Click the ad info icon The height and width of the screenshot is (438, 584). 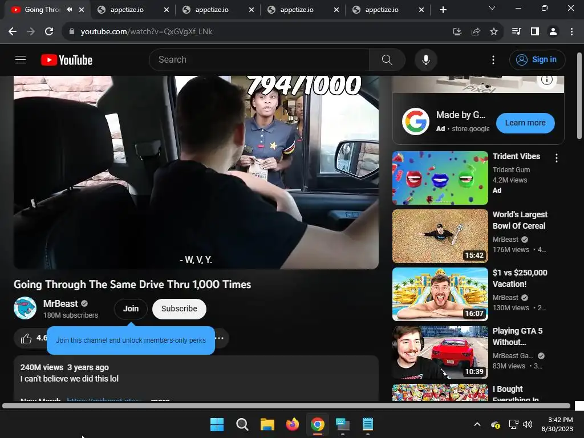pyautogui.click(x=547, y=80)
